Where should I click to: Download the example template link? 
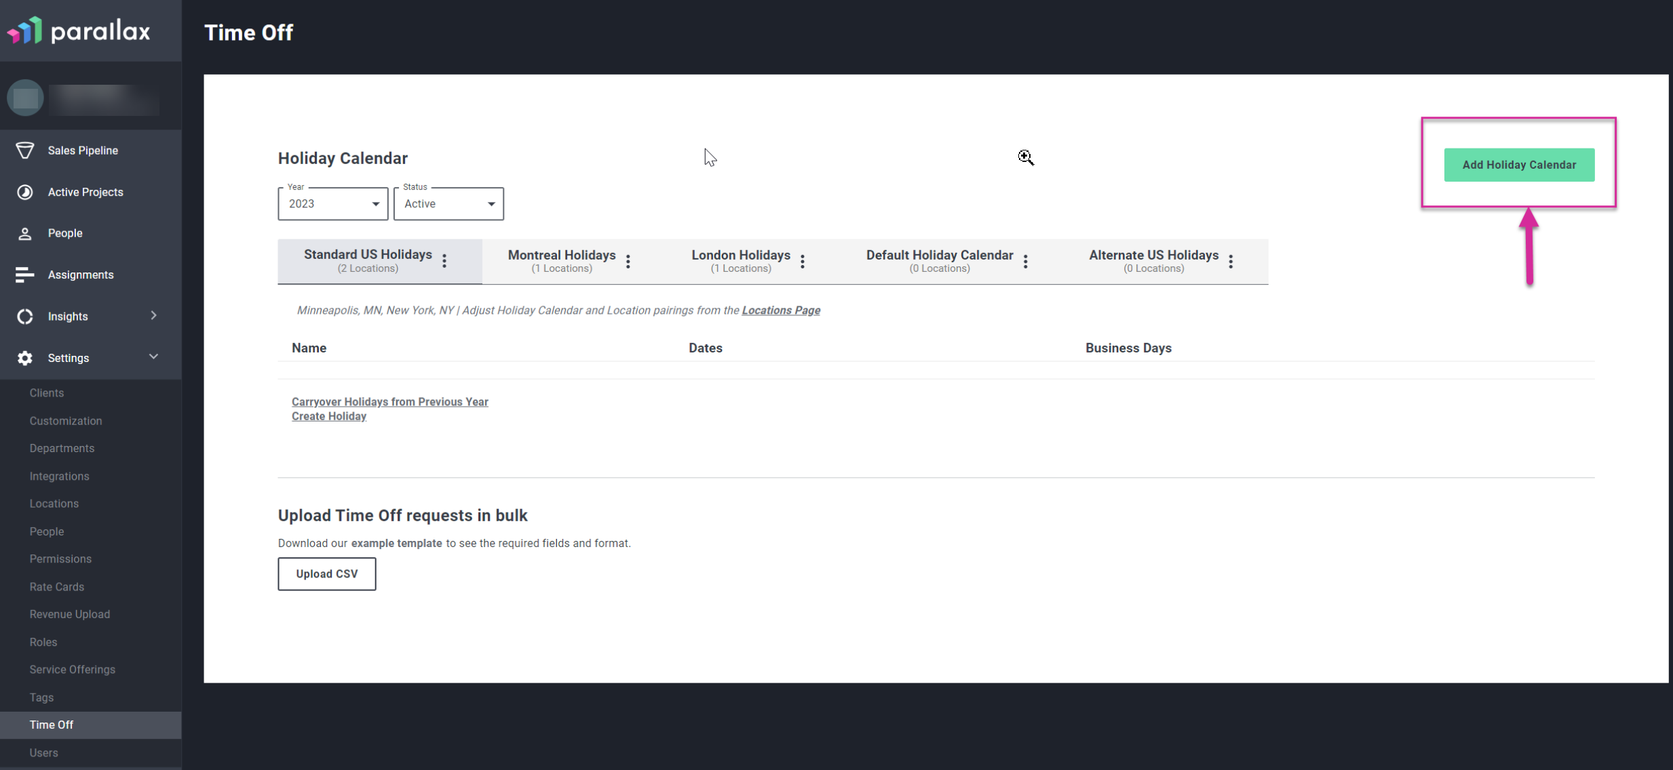(396, 544)
